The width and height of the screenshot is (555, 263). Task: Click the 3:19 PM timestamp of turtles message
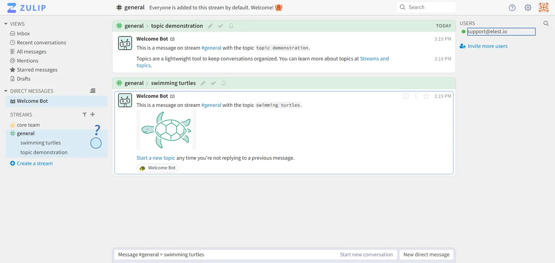pyautogui.click(x=443, y=96)
